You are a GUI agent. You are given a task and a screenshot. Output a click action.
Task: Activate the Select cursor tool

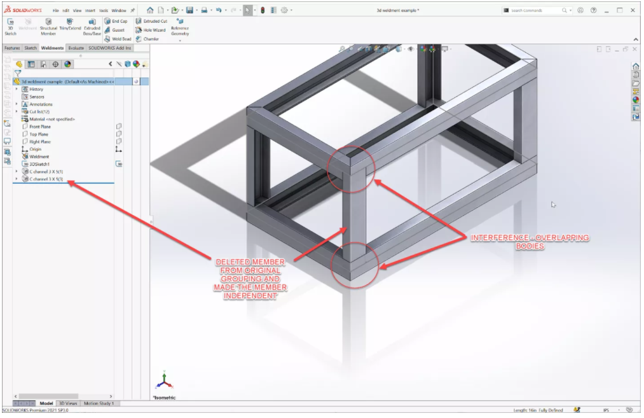248,10
